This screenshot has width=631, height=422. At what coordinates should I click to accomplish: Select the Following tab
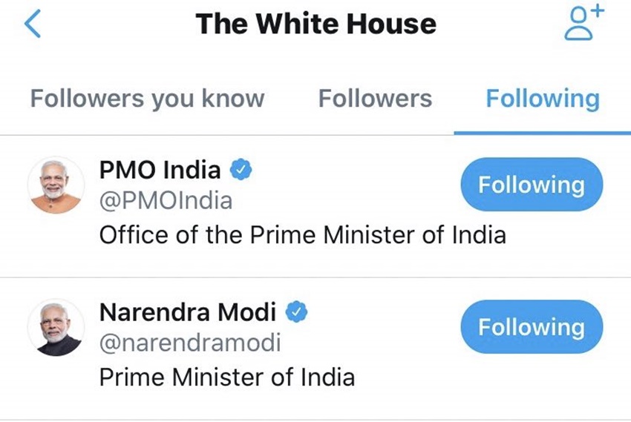coord(543,99)
